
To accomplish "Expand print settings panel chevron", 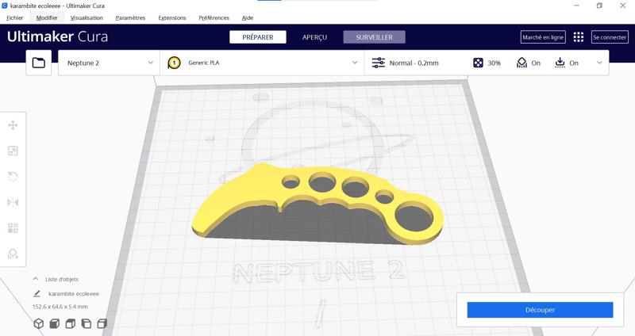I will pyautogui.click(x=599, y=63).
